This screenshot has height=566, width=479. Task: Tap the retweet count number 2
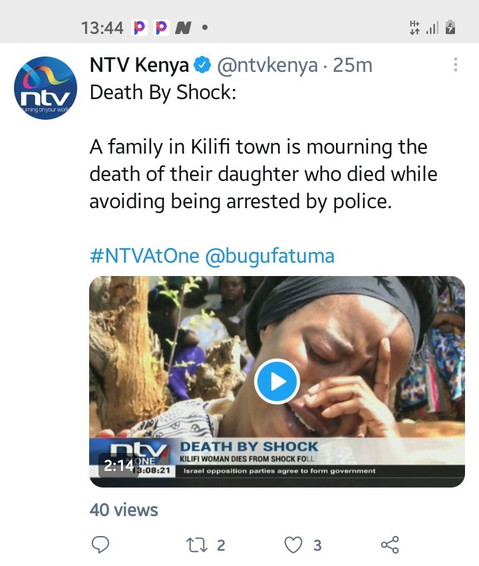coord(222,545)
